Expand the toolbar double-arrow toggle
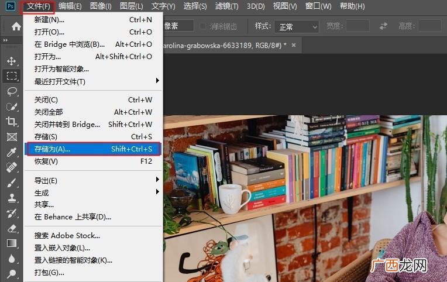This screenshot has height=282, width=447. coord(5,40)
